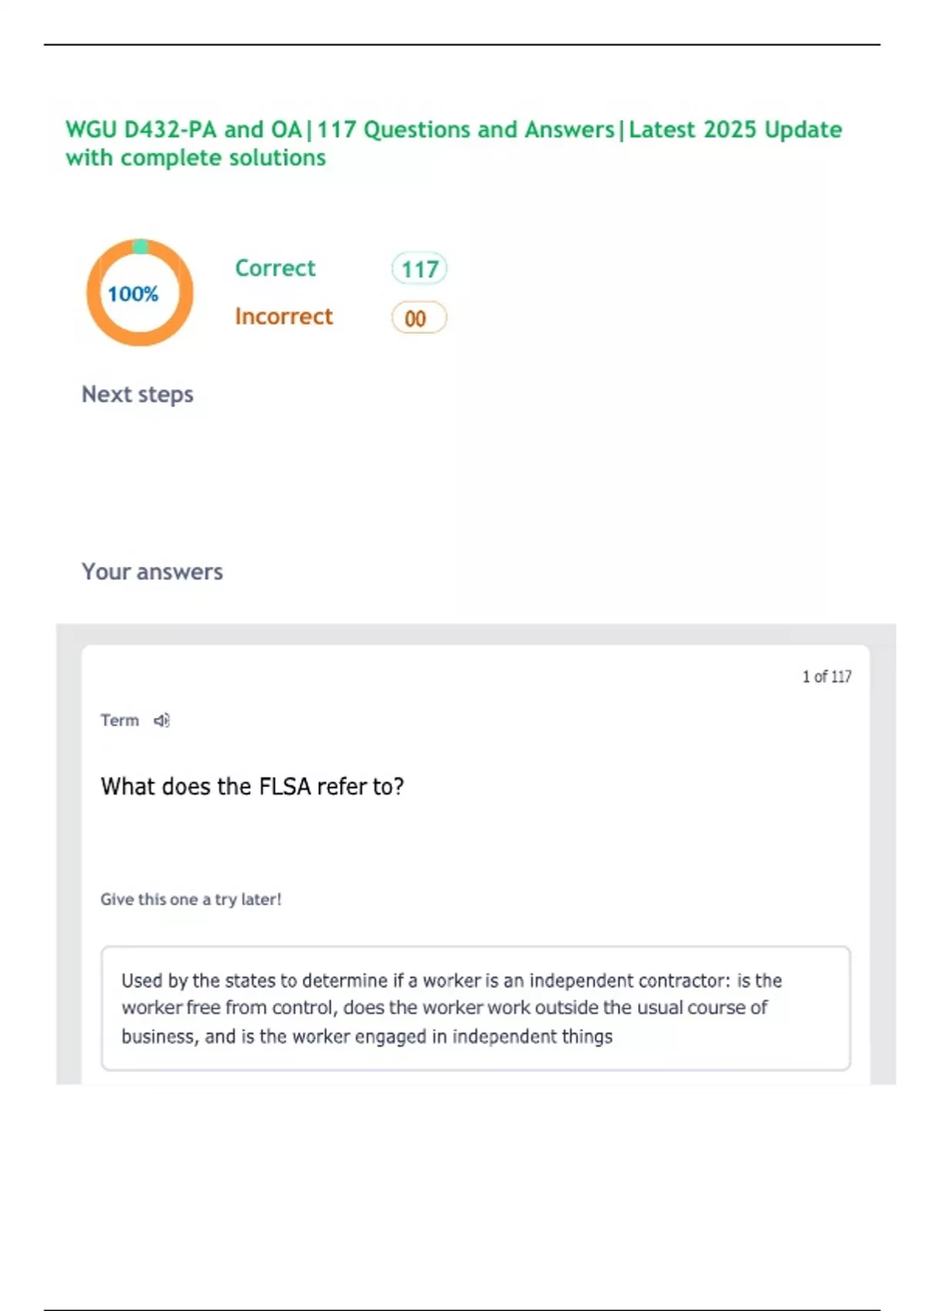Select the Correct label

tap(275, 268)
